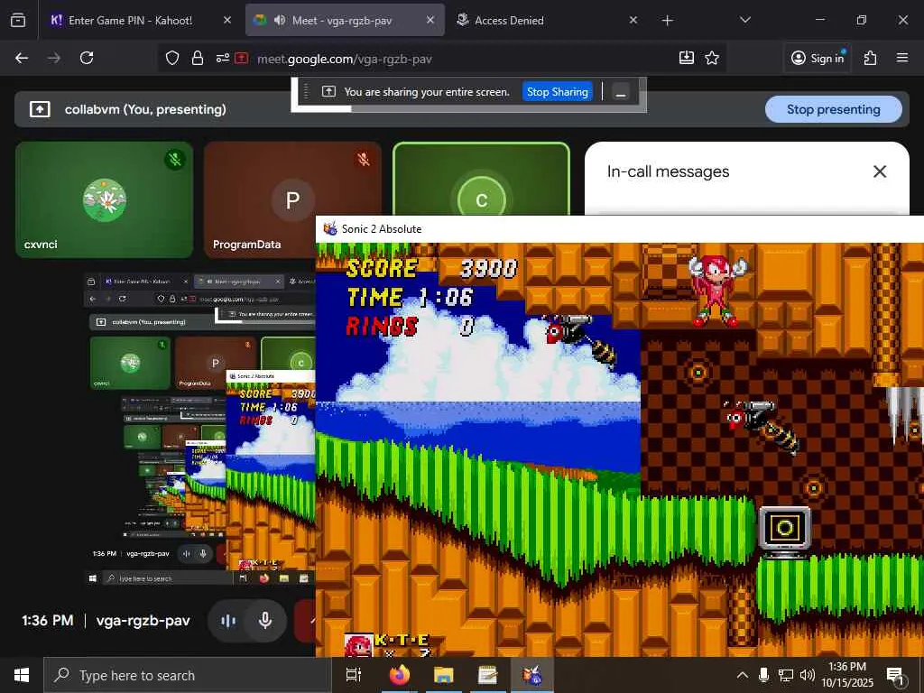
Task: Open File Explorer from taskbar
Action: tap(443, 675)
